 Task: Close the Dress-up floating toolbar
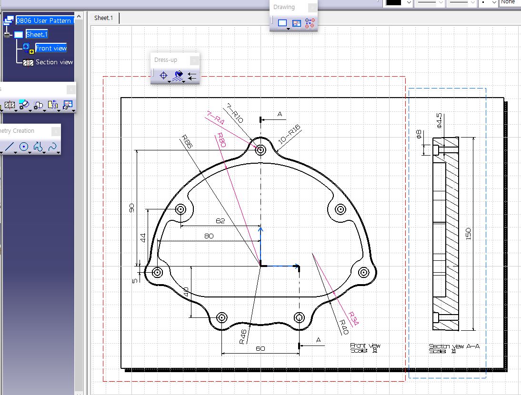[194, 60]
